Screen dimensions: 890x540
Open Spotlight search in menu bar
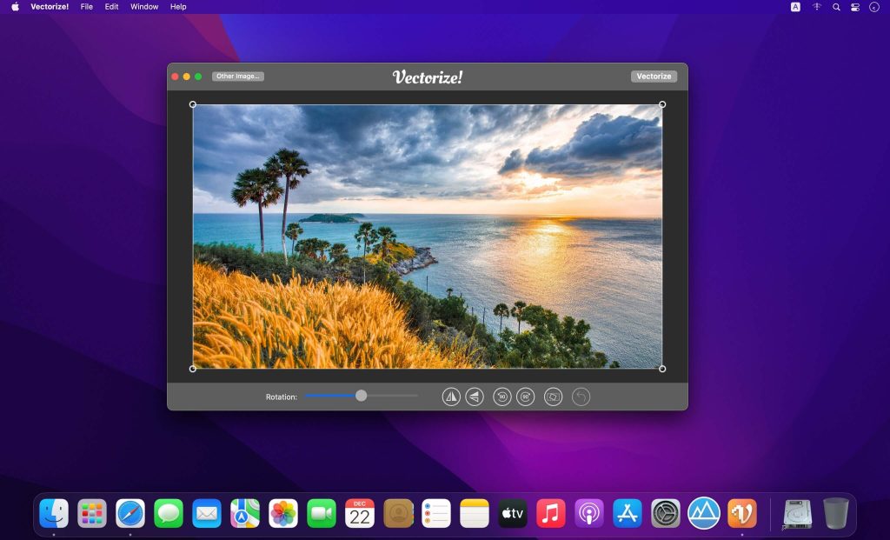click(836, 7)
